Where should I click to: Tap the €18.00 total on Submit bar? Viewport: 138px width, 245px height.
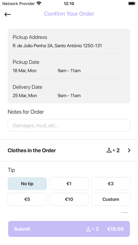(115, 229)
